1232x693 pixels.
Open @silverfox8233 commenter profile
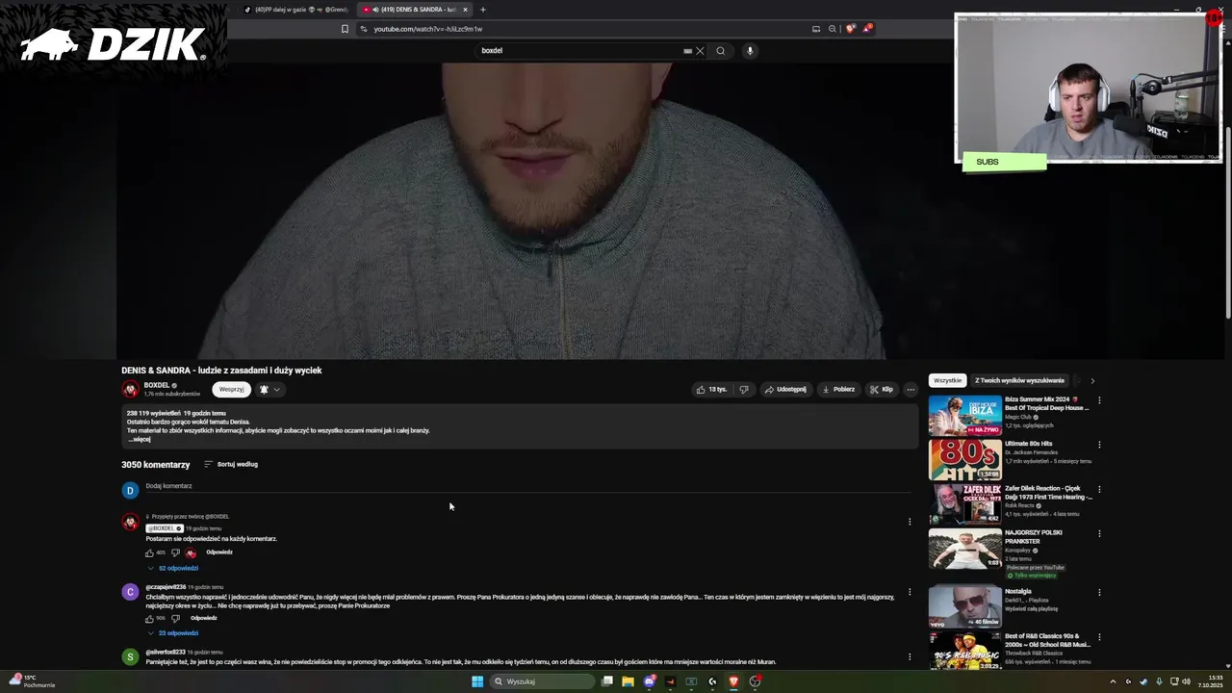point(130,657)
